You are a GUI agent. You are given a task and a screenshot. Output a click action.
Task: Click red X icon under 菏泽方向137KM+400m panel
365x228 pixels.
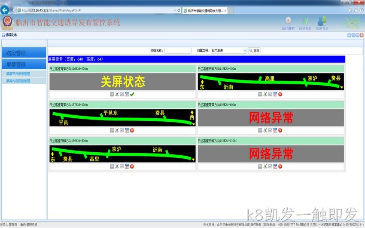pyautogui.click(x=132, y=130)
